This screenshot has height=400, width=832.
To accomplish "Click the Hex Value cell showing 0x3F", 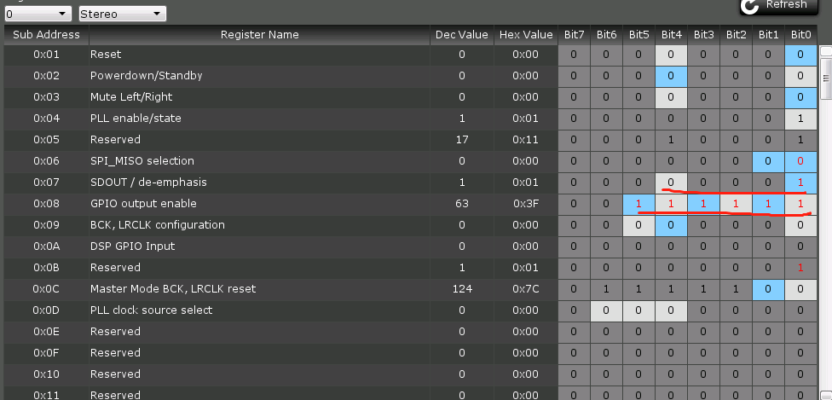I will click(526, 204).
